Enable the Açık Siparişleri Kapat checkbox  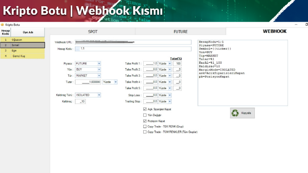(x=145, y=109)
